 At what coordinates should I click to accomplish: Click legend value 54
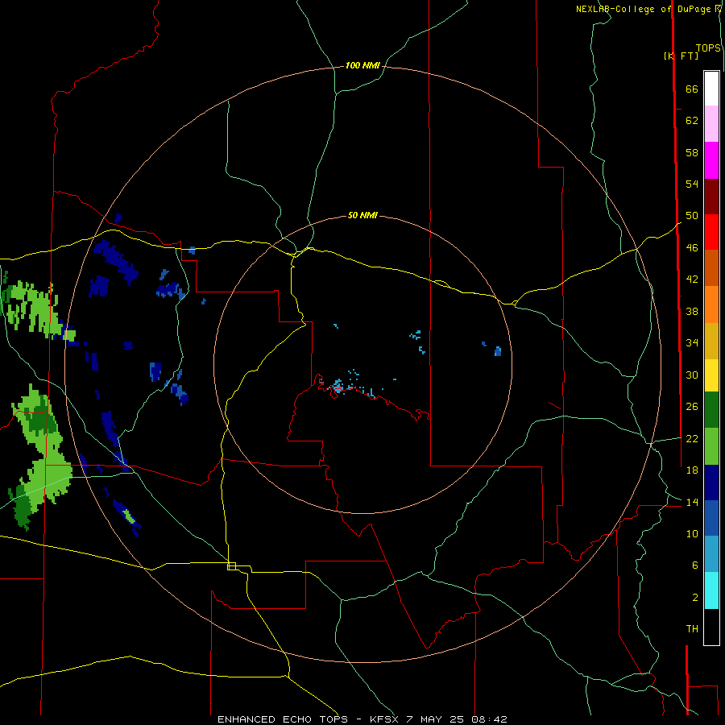pyautogui.click(x=692, y=184)
